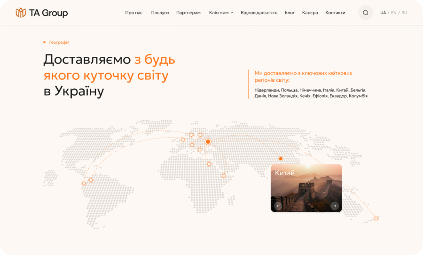Screen dimensions: 423x255
Task: Open the Партнерам menu item
Action: point(188,13)
